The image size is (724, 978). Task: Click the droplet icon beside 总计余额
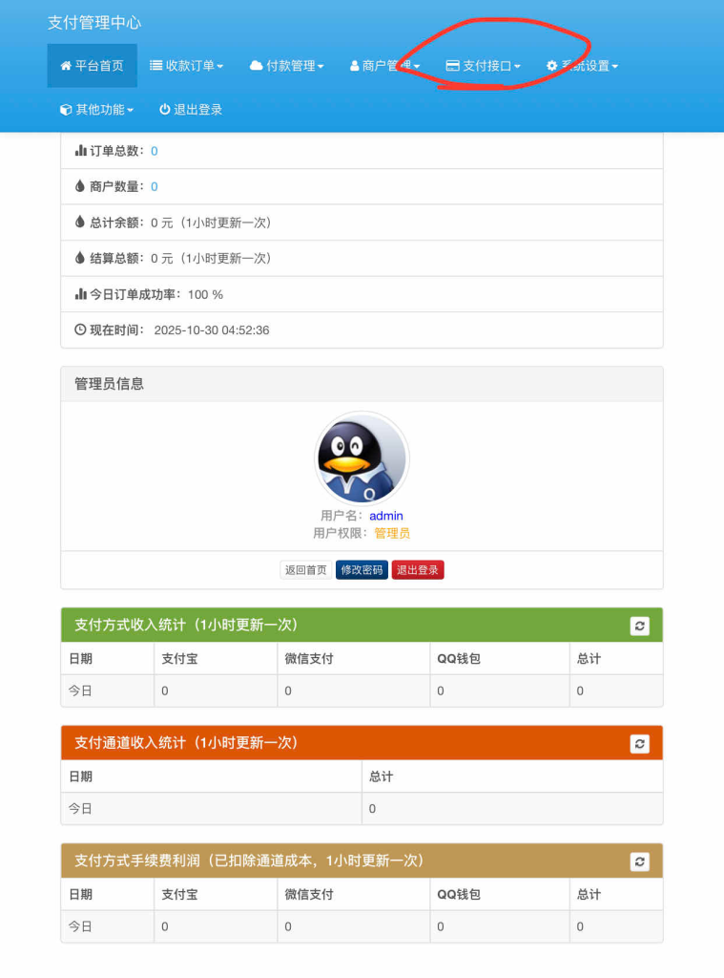point(80,222)
